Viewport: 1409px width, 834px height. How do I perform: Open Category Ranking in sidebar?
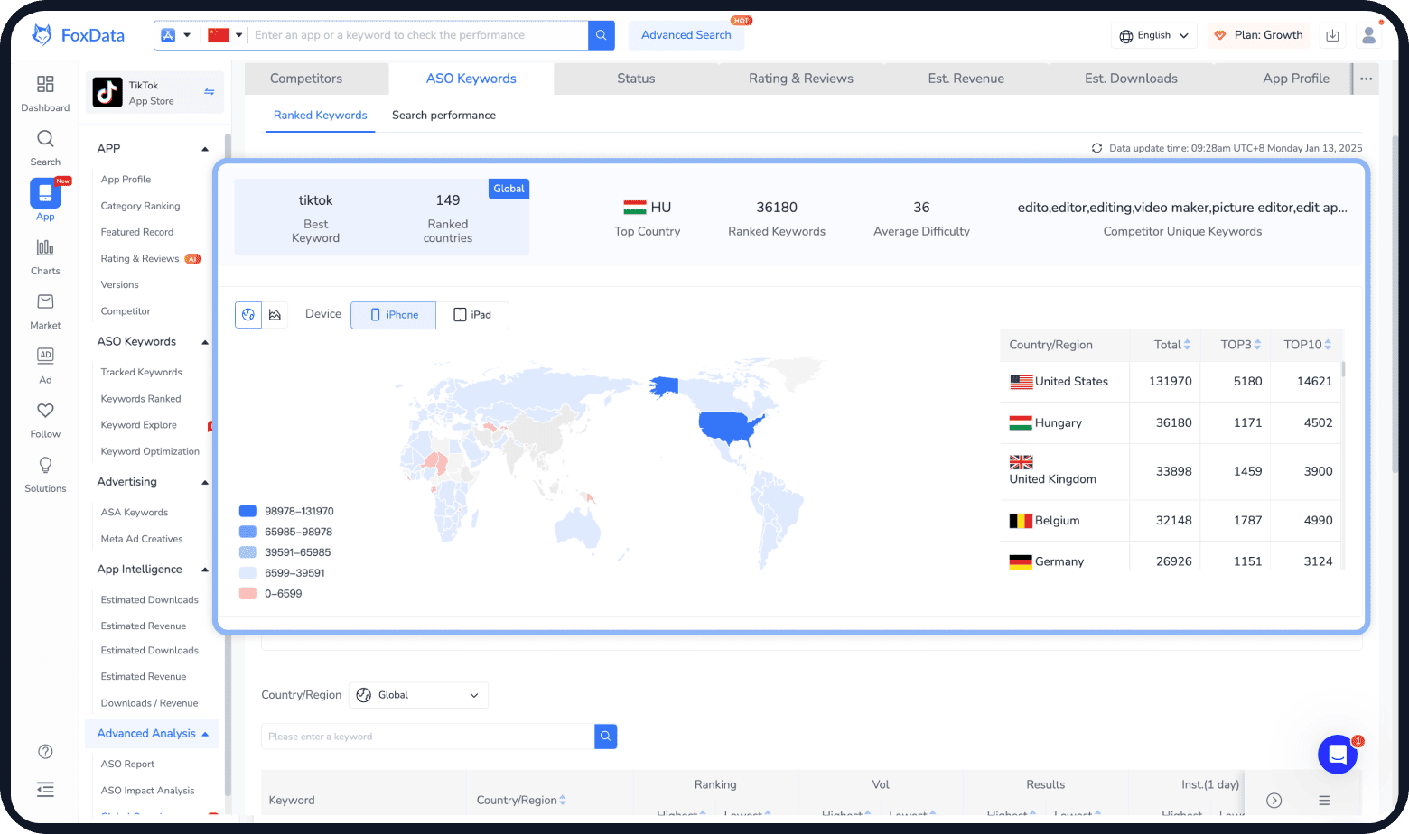[x=141, y=206]
